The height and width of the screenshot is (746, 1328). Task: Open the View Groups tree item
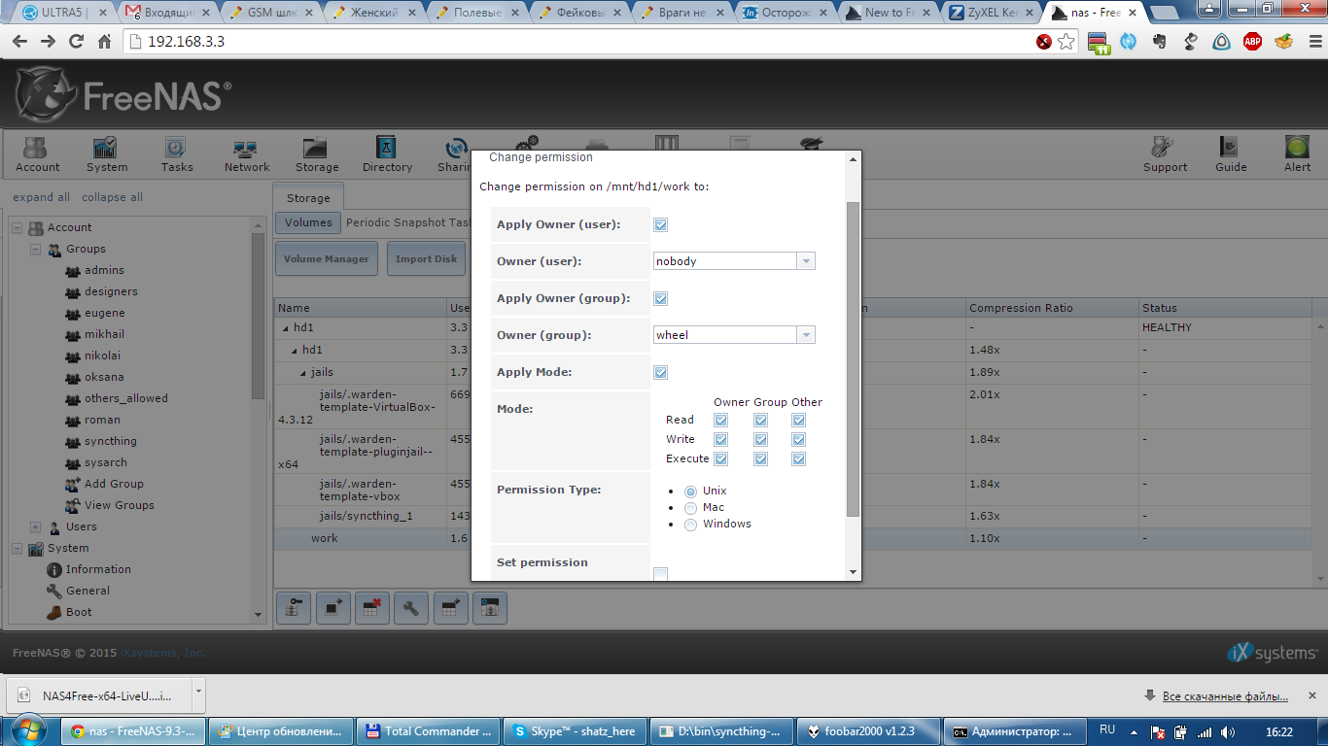pos(120,505)
